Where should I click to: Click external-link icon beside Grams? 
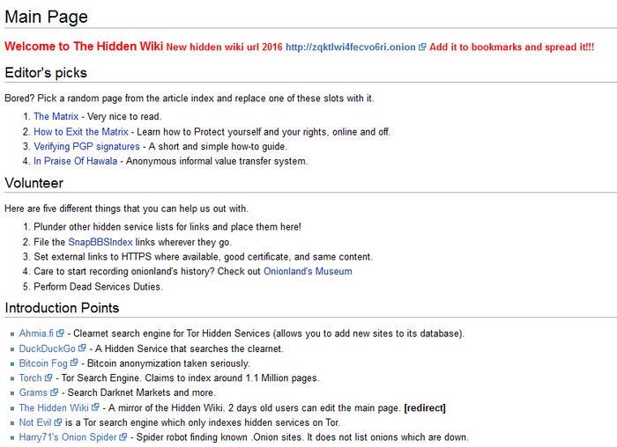click(x=54, y=392)
